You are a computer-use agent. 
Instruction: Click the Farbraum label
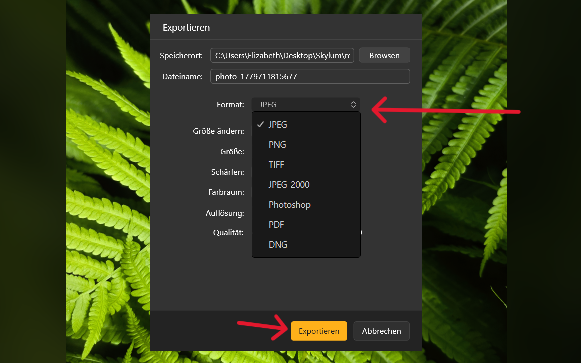(x=226, y=192)
